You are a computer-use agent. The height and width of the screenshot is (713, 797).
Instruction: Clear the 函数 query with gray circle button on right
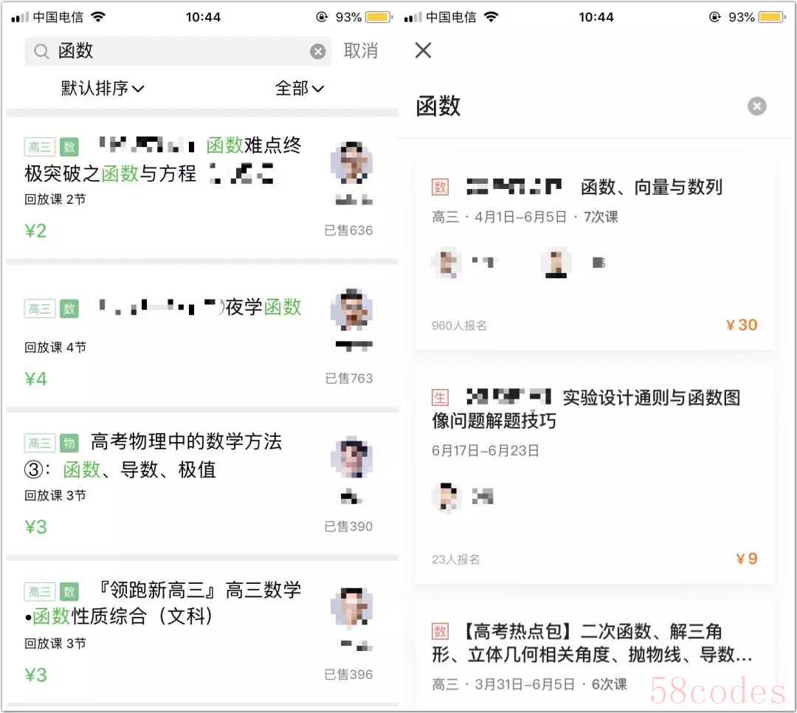click(757, 106)
